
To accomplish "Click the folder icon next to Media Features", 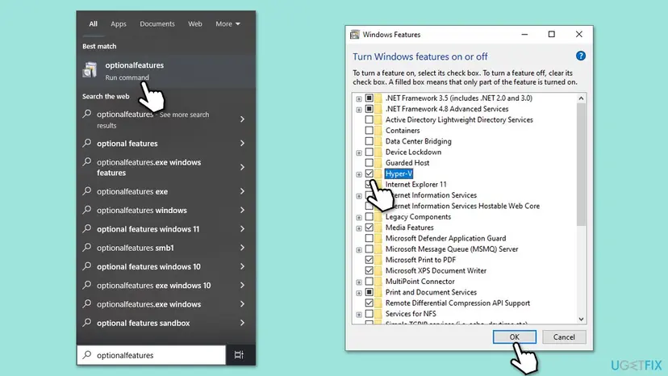I will point(378,228).
